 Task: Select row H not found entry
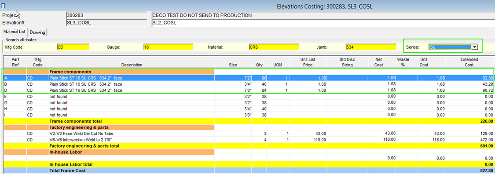click(x=132, y=109)
